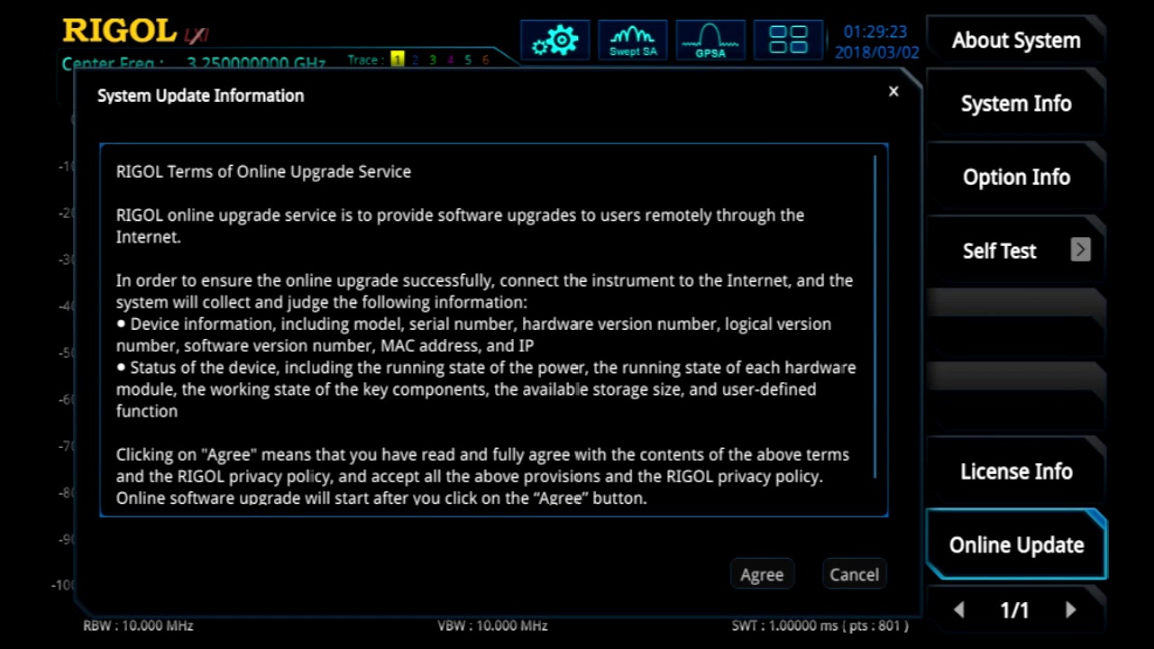Click the 'System Update Information' dialog title
This screenshot has height=649, width=1154.
tap(200, 96)
